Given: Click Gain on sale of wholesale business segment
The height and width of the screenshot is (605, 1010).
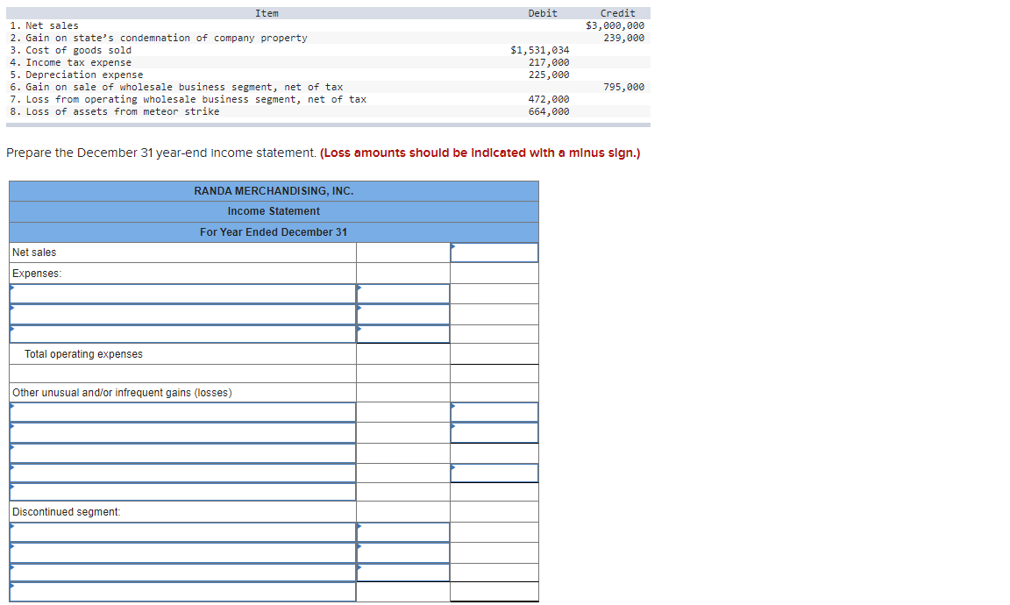Looking at the screenshot, I should 176,87.
